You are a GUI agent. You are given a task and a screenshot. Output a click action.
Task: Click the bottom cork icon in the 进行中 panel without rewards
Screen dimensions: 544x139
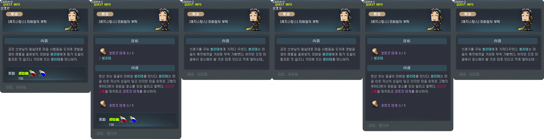pyautogui.click(x=375, y=104)
